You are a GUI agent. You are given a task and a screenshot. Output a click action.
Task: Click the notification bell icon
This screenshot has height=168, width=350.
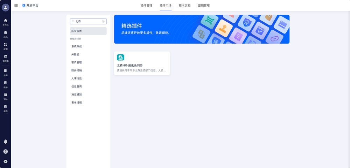pos(5,142)
